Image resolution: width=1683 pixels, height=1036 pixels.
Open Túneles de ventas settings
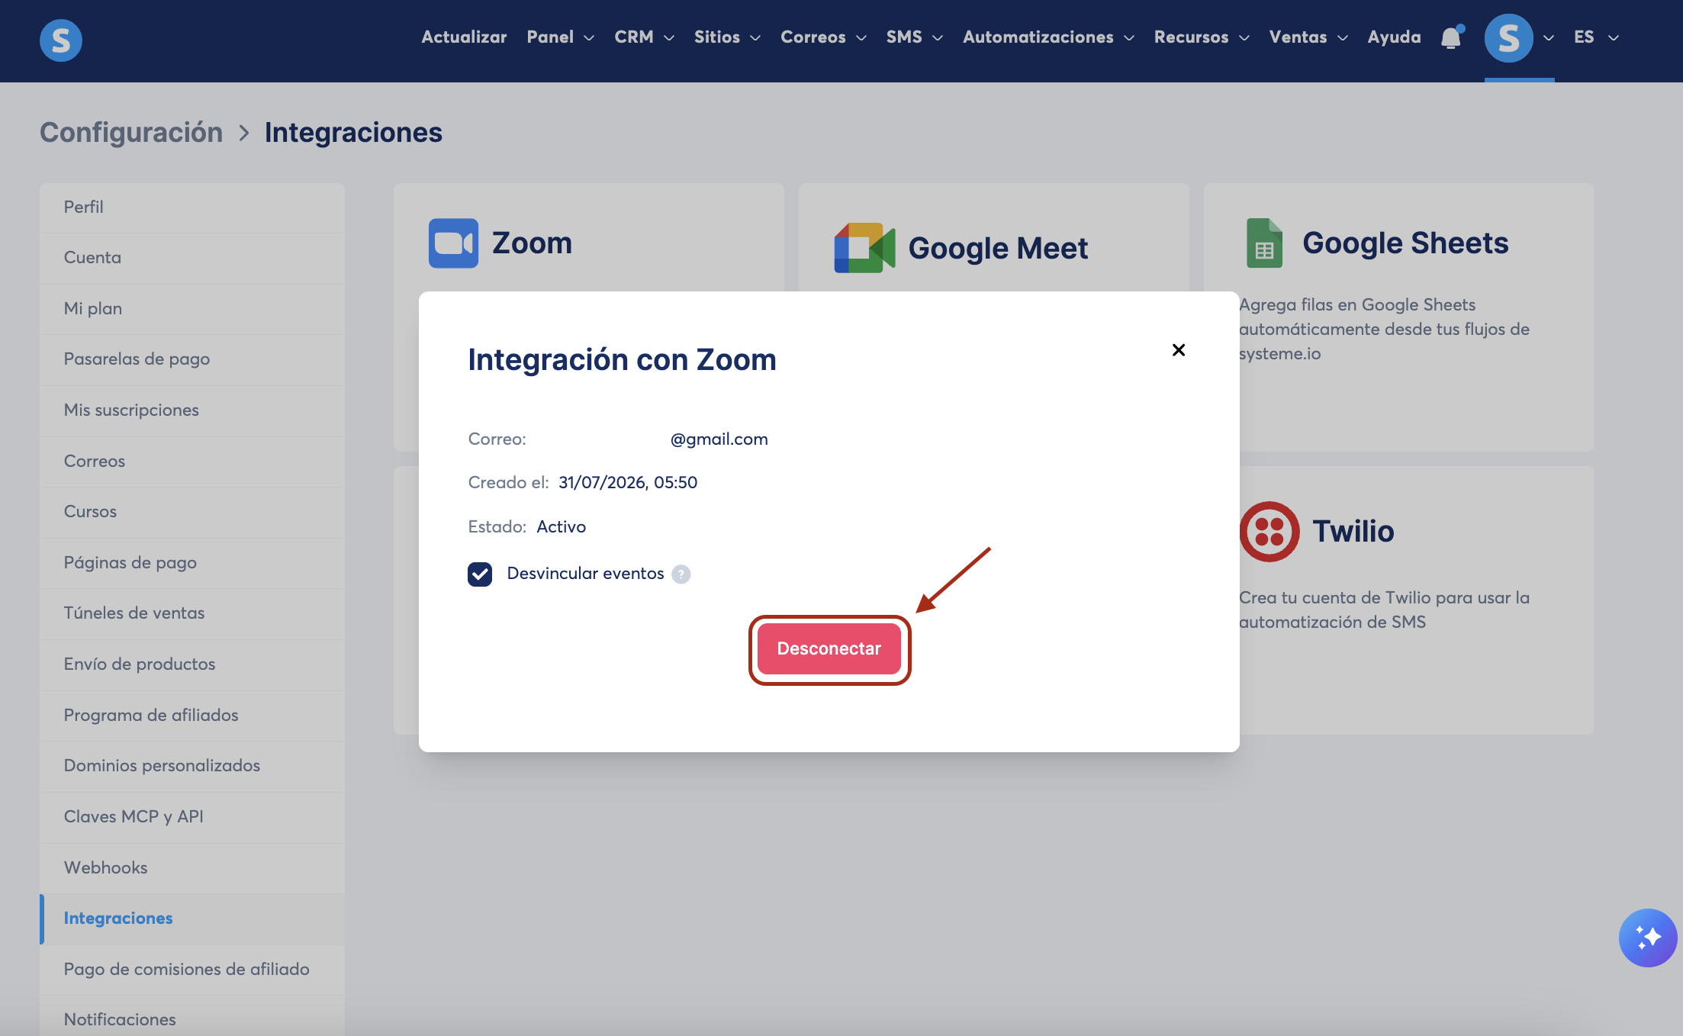point(192,613)
